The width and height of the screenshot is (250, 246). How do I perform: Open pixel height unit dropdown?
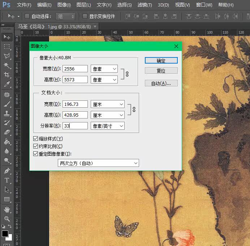tap(104, 80)
